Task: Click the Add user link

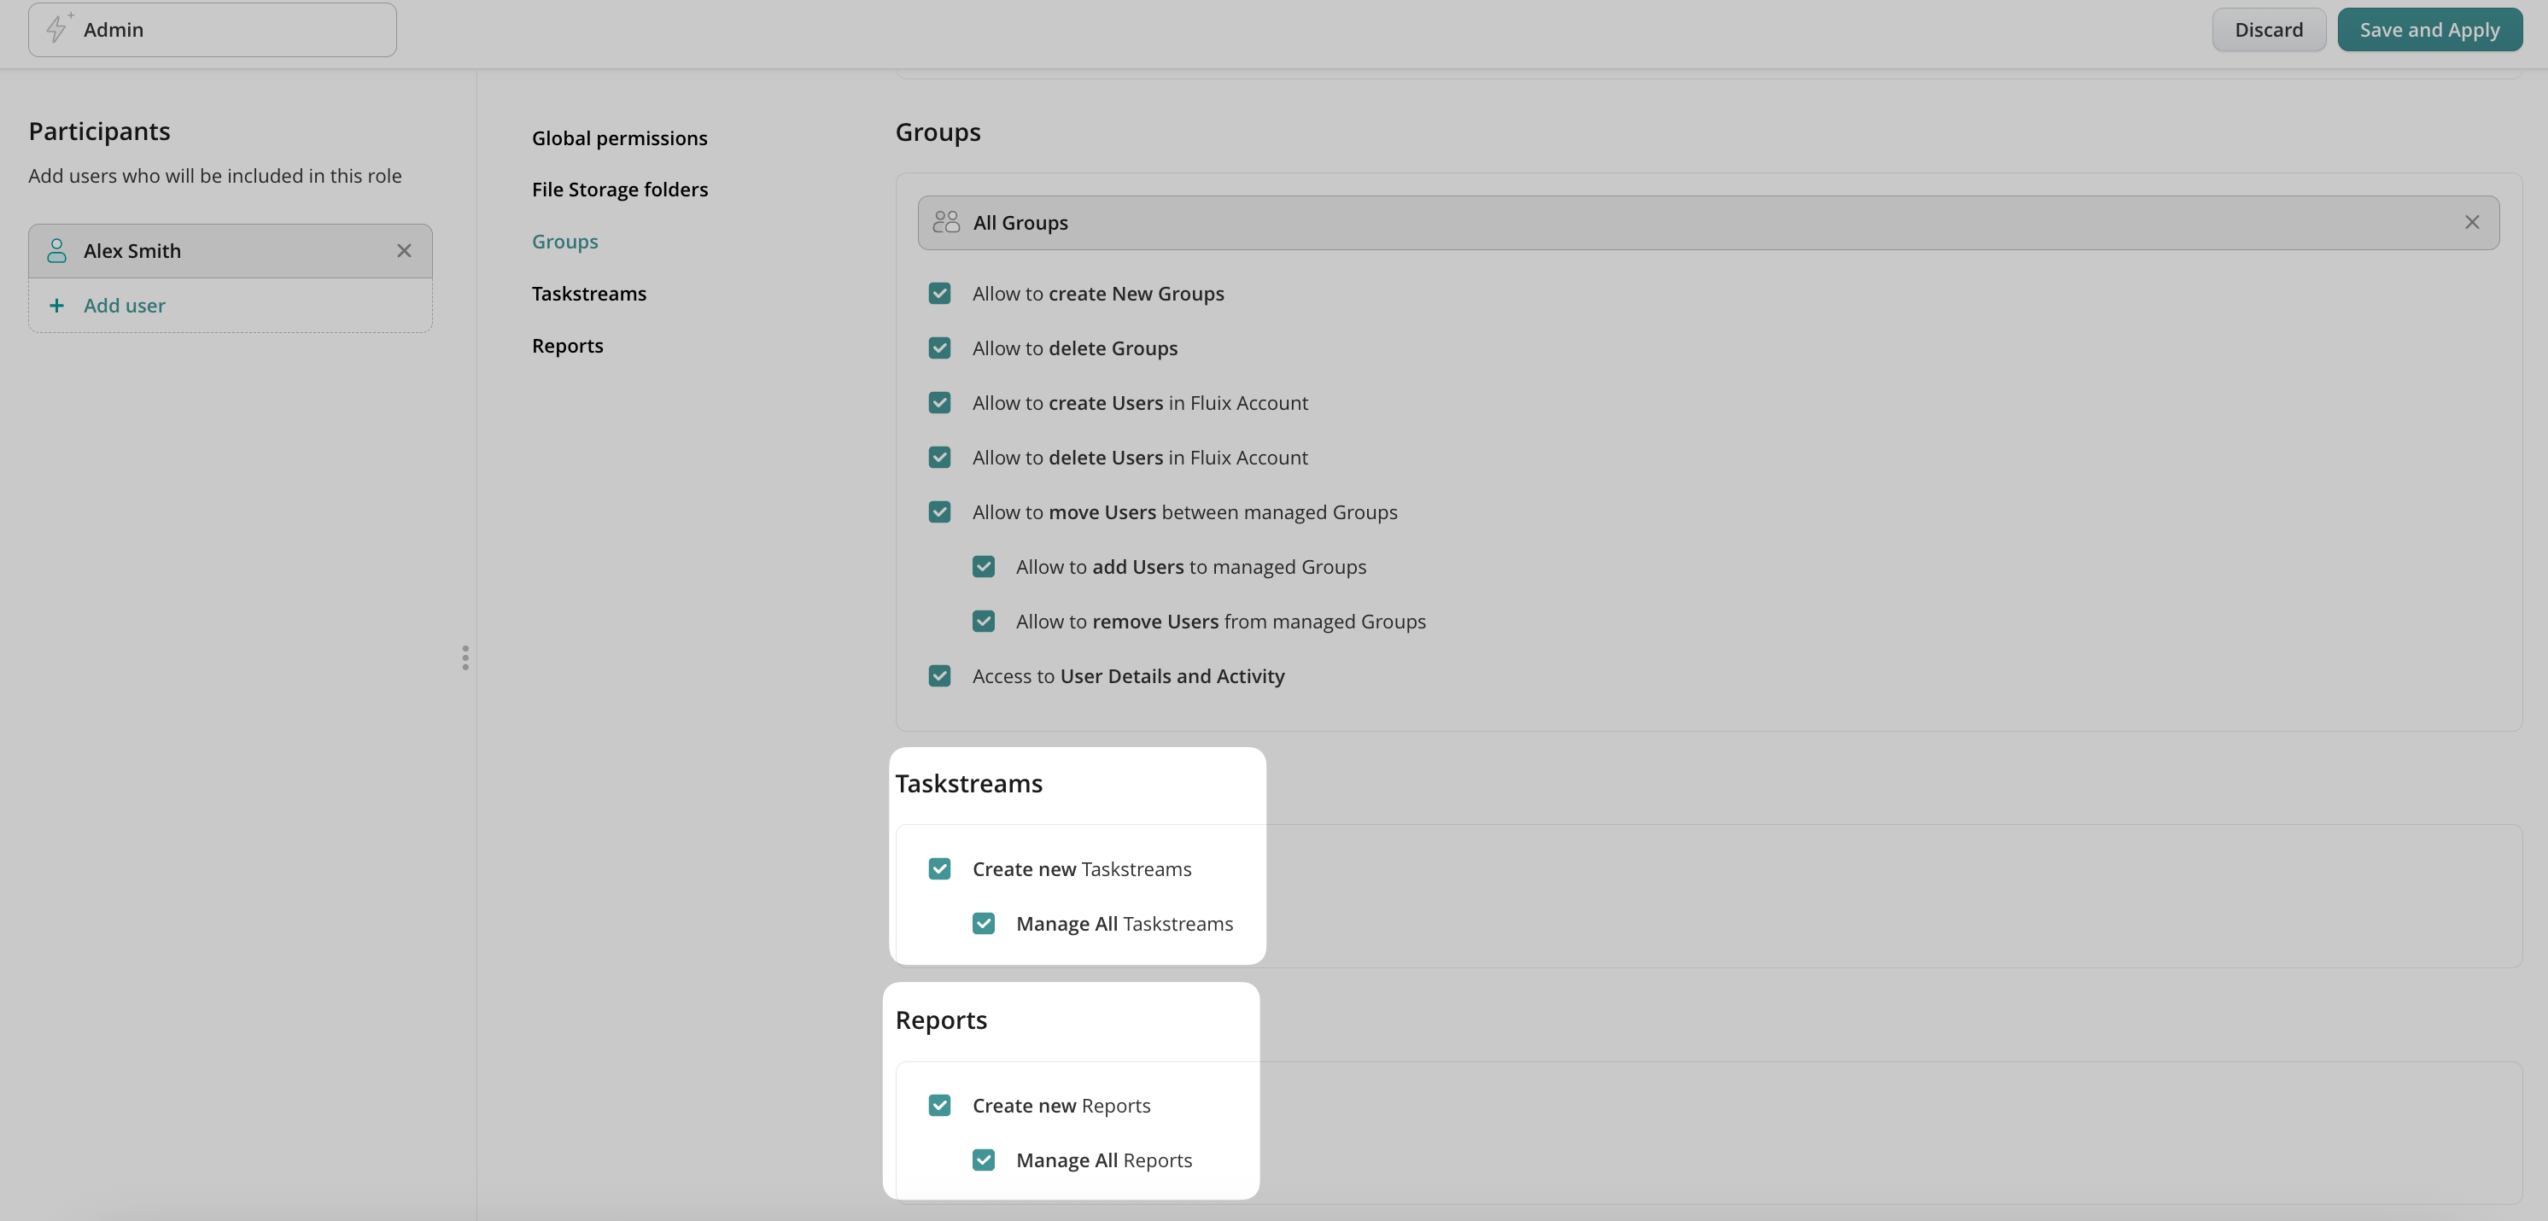Action: tap(125, 306)
